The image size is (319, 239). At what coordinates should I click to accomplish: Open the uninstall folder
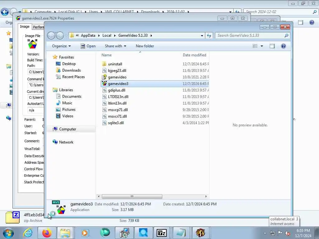(115, 64)
